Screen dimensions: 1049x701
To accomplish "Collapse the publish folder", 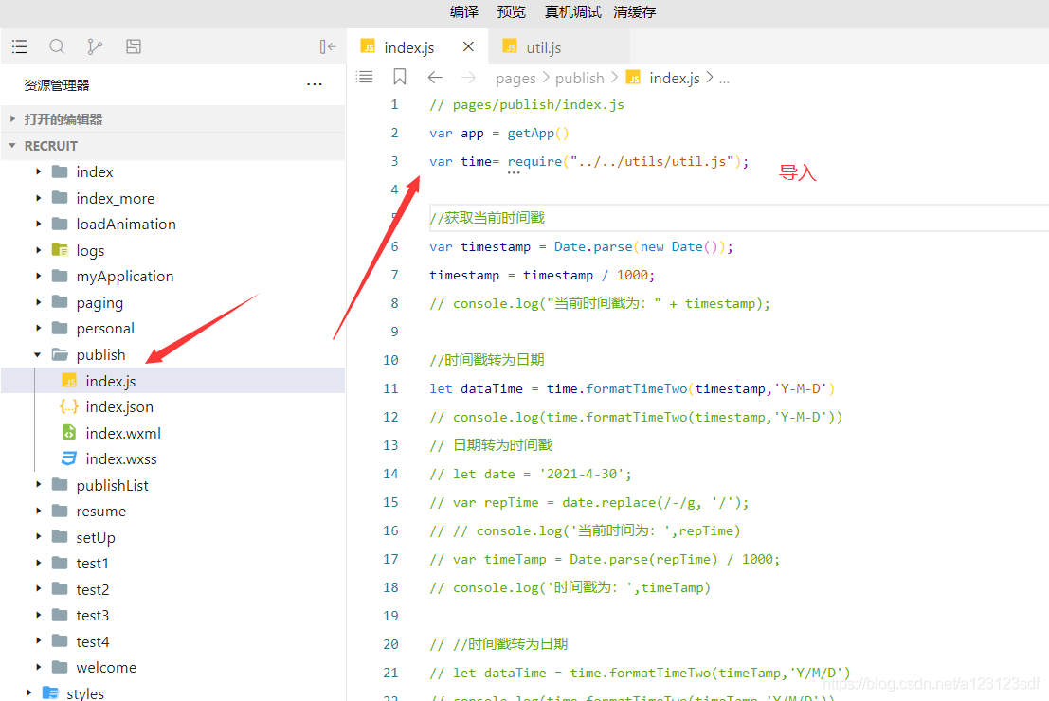I will point(38,354).
